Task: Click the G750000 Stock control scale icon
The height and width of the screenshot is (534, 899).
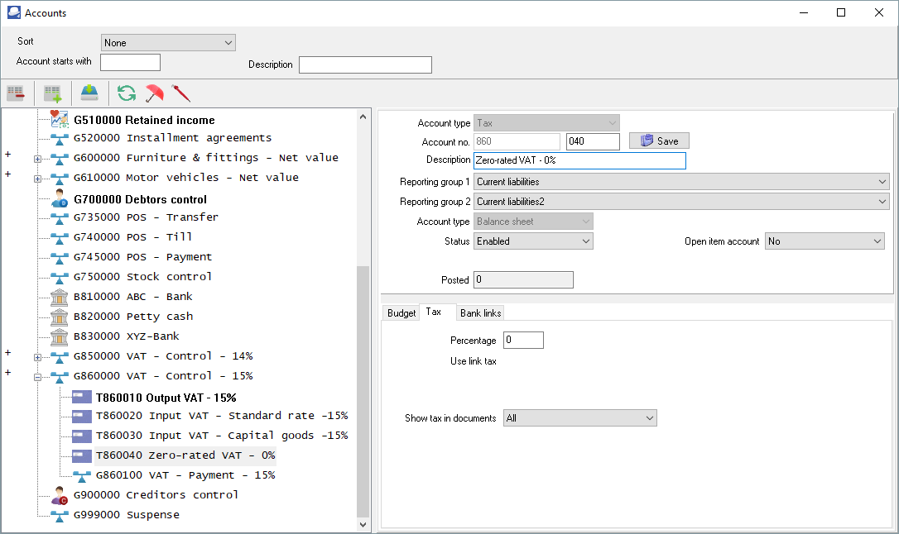Action: [x=59, y=277]
